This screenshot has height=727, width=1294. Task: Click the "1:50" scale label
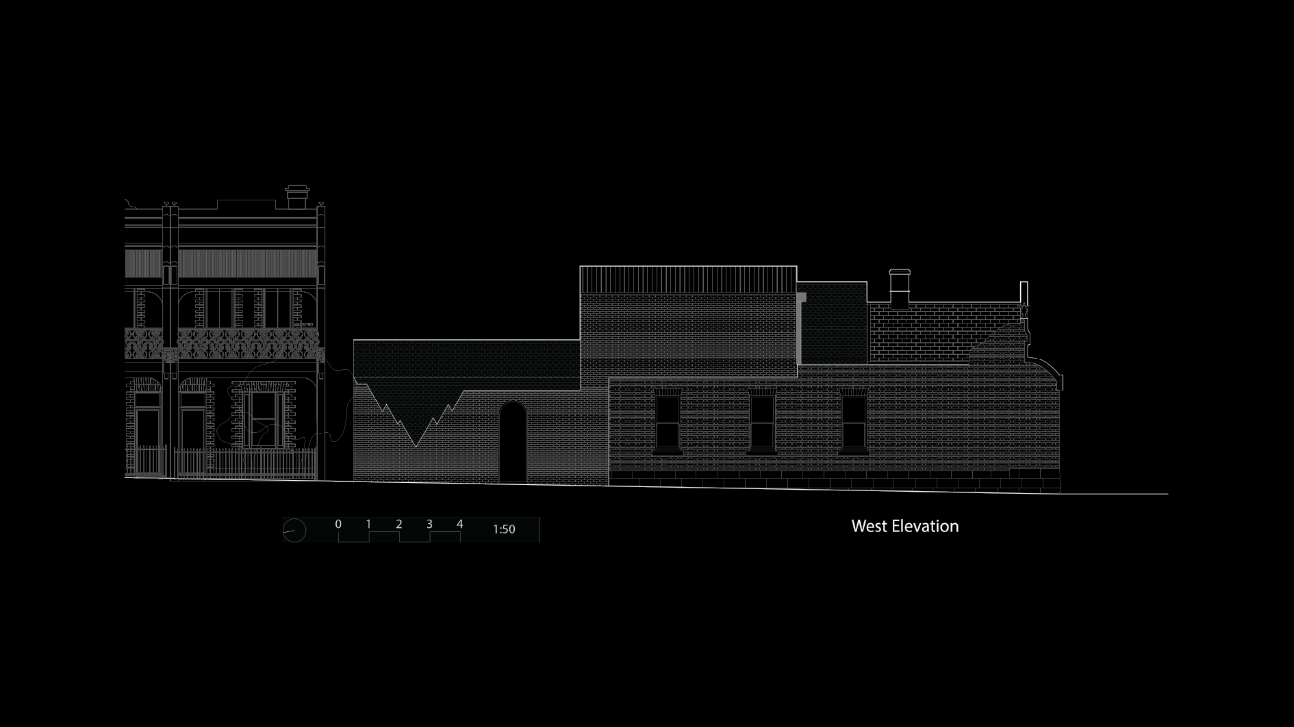(504, 529)
